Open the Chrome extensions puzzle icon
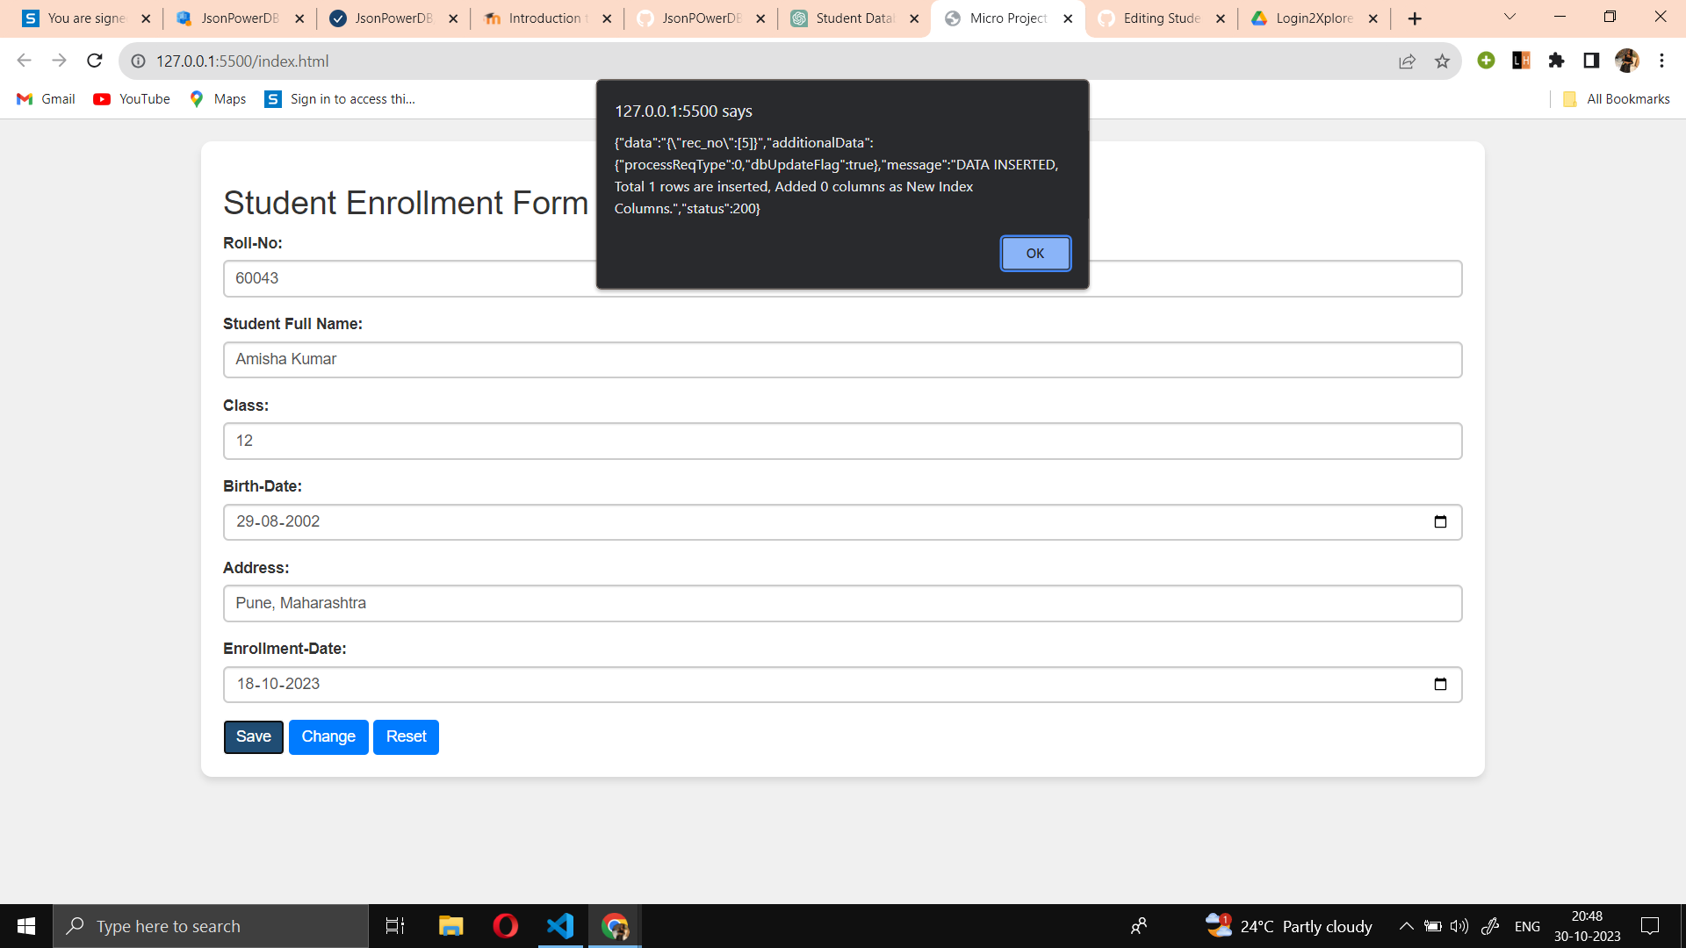 (1556, 61)
